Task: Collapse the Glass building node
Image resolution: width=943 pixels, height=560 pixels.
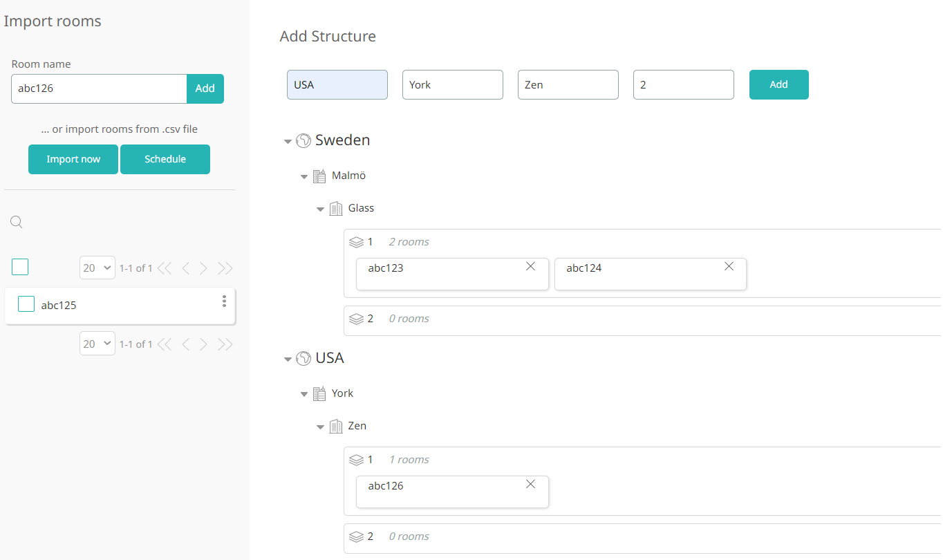Action: (x=320, y=209)
